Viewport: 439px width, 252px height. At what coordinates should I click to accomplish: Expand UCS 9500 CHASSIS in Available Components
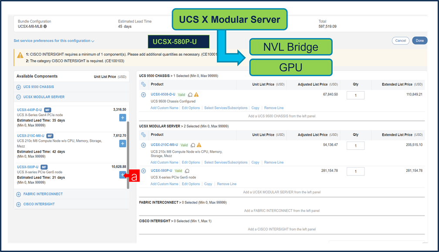18,87
